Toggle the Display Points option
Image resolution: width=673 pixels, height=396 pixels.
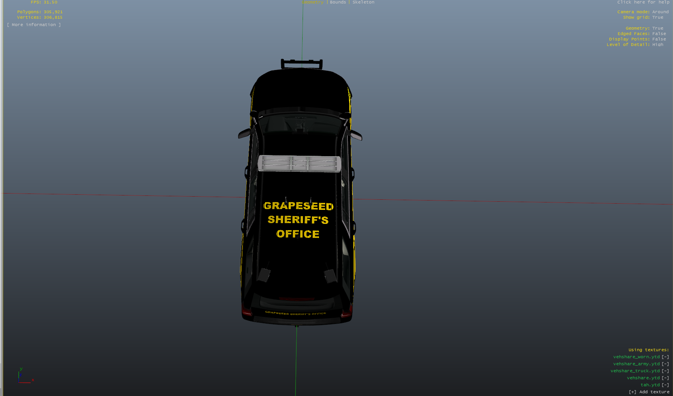click(x=638, y=39)
